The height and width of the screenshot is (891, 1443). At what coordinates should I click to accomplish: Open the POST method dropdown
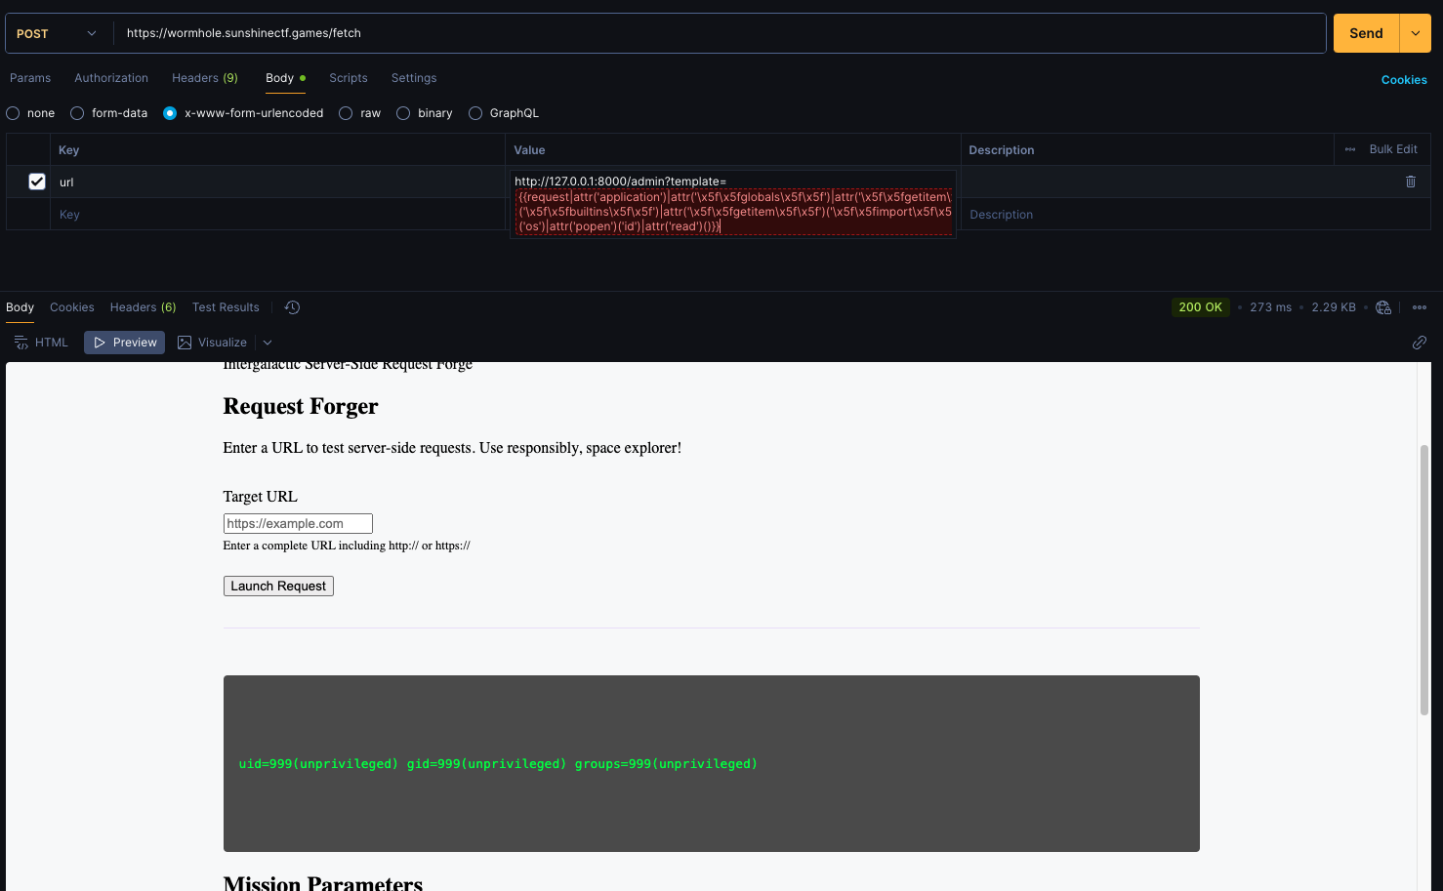pyautogui.click(x=59, y=33)
